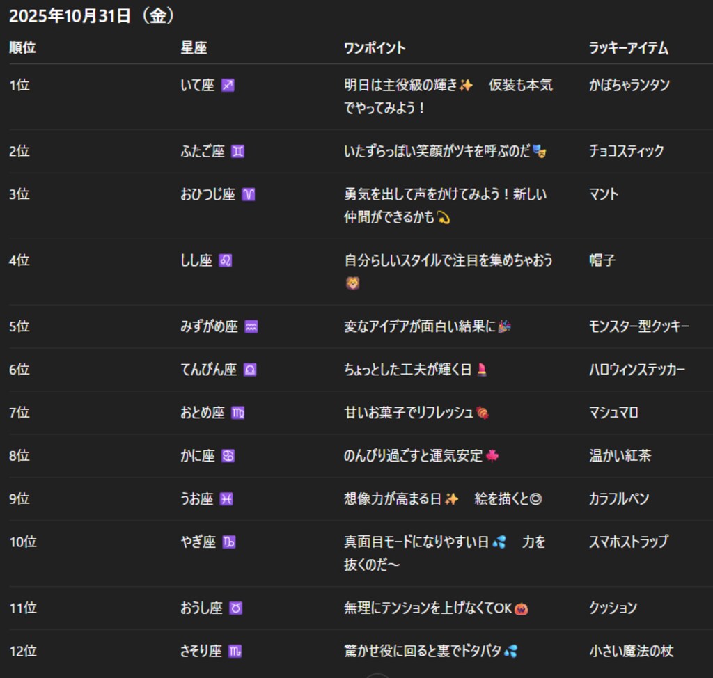Click the 順位 column header
Viewport: 713px width, 678px height.
(19, 48)
